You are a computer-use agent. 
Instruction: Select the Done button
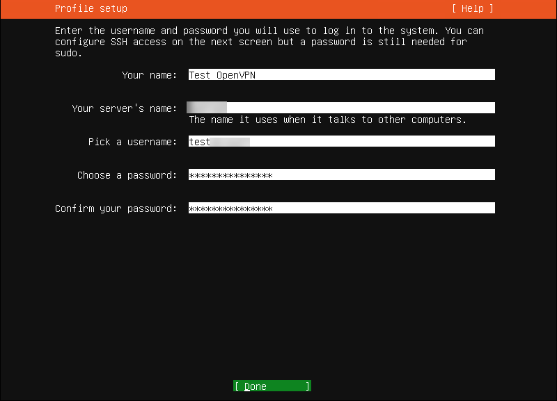coord(272,386)
